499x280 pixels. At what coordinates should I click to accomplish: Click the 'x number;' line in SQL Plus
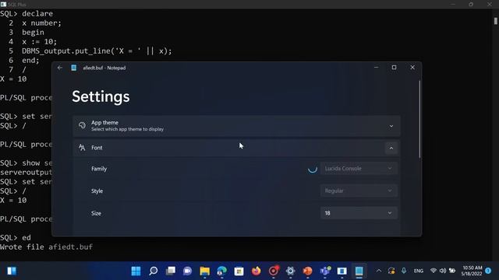tap(41, 23)
